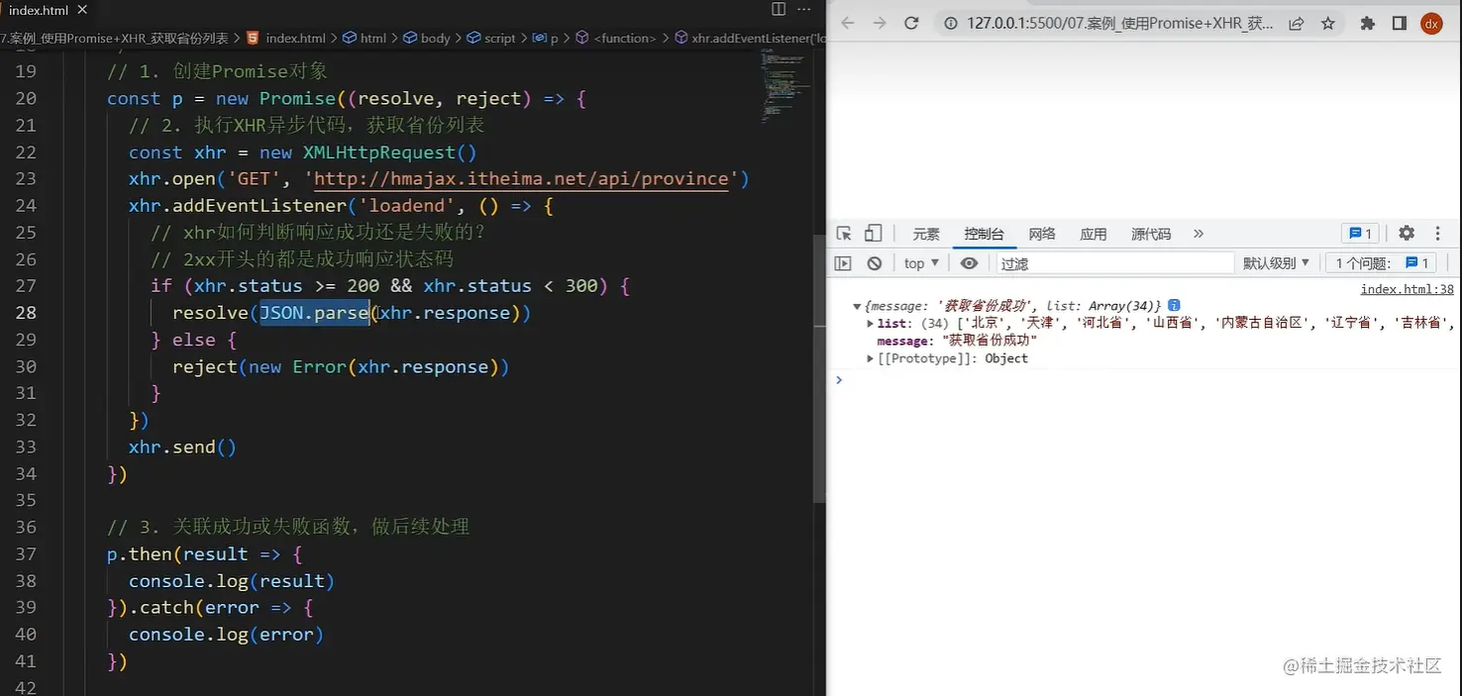This screenshot has height=696, width=1462.
Task: Show more DevTools tabs chevron
Action: click(1199, 235)
